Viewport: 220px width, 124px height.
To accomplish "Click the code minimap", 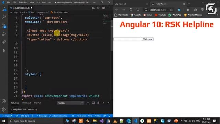I will pyautogui.click(x=107, y=19).
